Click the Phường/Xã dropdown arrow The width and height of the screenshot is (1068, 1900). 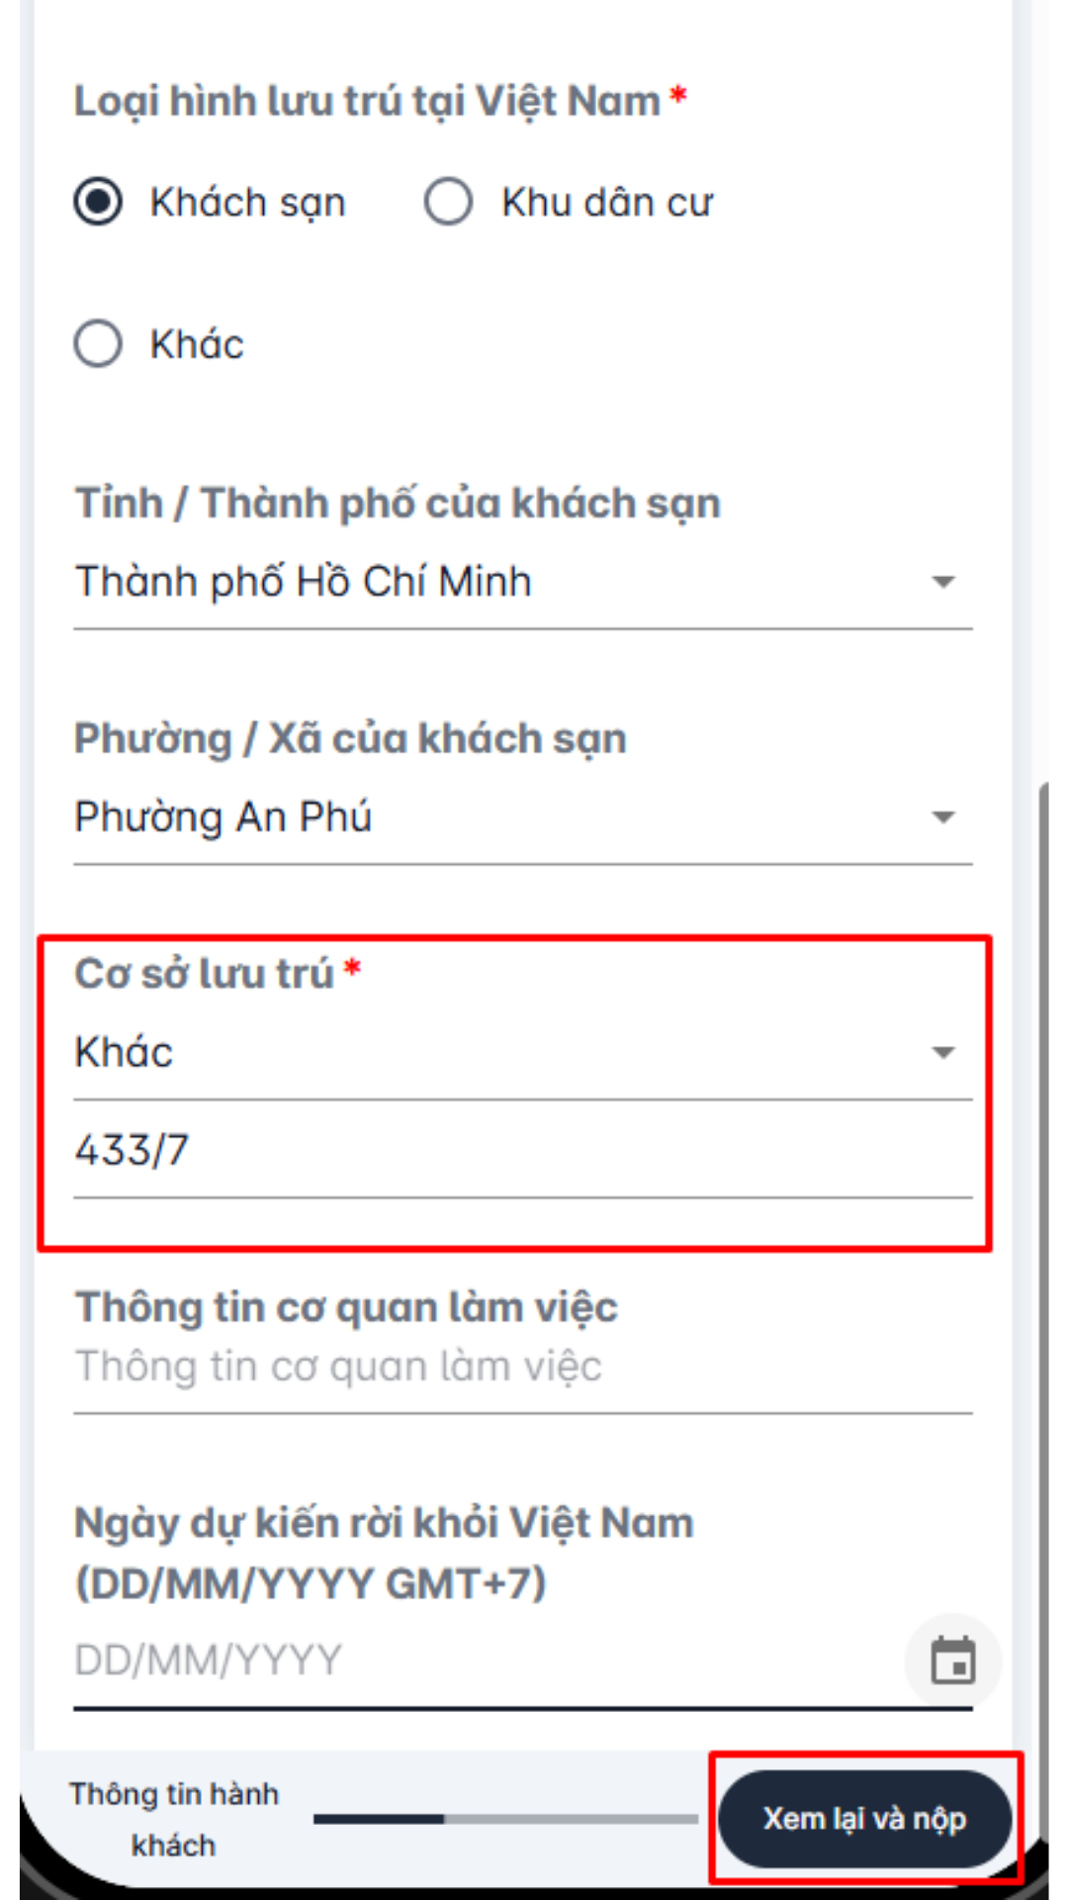[x=942, y=818]
